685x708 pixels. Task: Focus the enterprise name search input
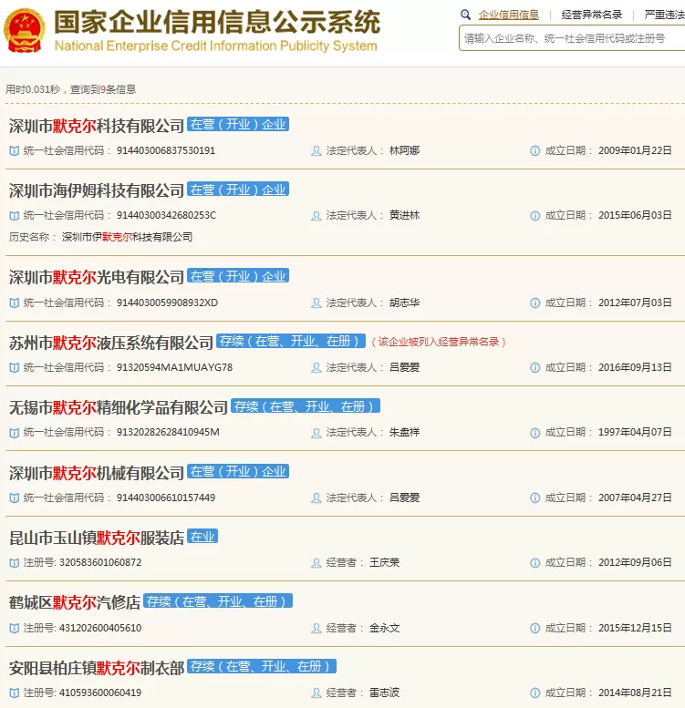[x=572, y=38]
